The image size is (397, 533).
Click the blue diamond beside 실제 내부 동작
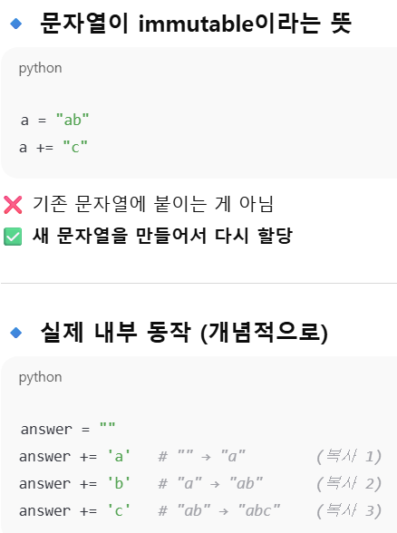click(16, 333)
